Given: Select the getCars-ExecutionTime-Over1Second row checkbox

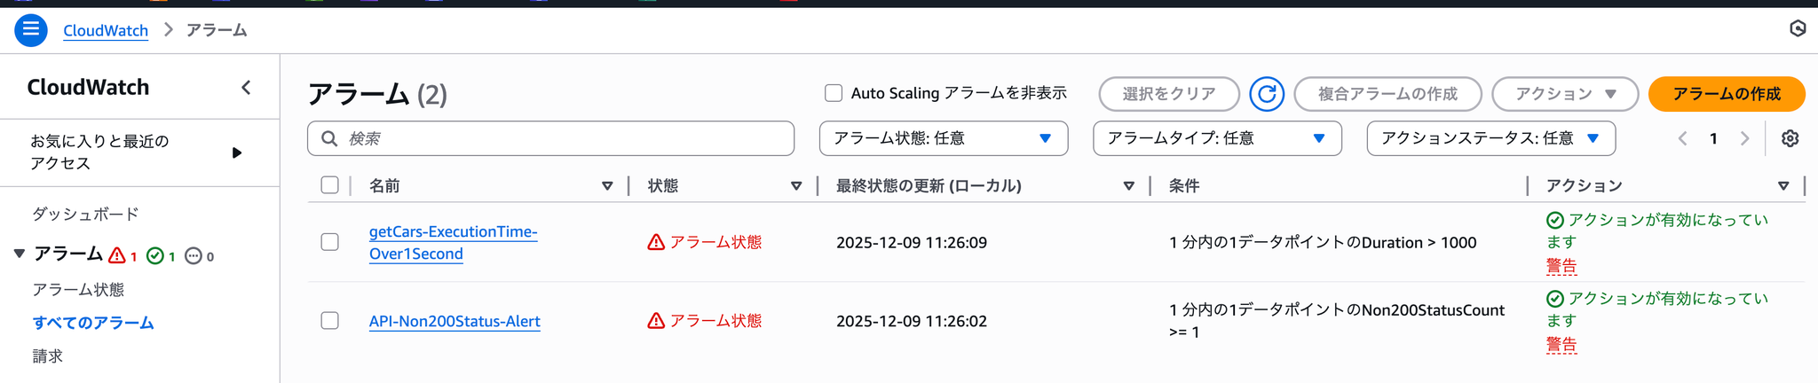Looking at the screenshot, I should click(330, 242).
